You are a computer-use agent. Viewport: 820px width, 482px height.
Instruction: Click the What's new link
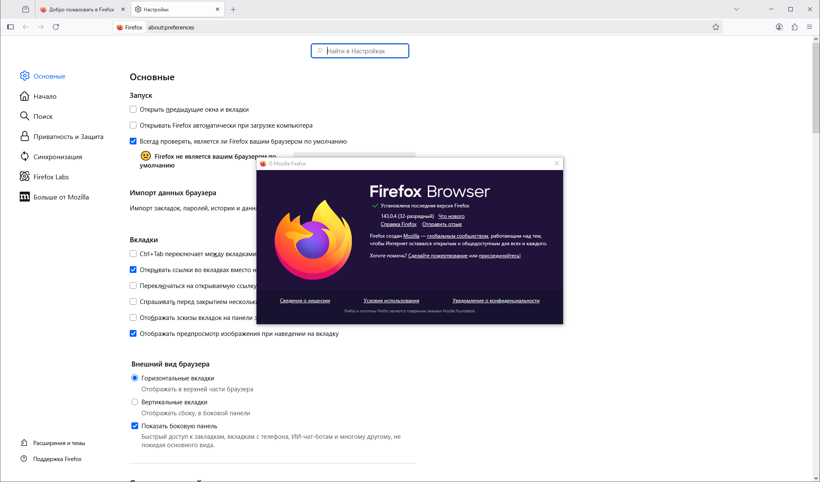click(451, 216)
